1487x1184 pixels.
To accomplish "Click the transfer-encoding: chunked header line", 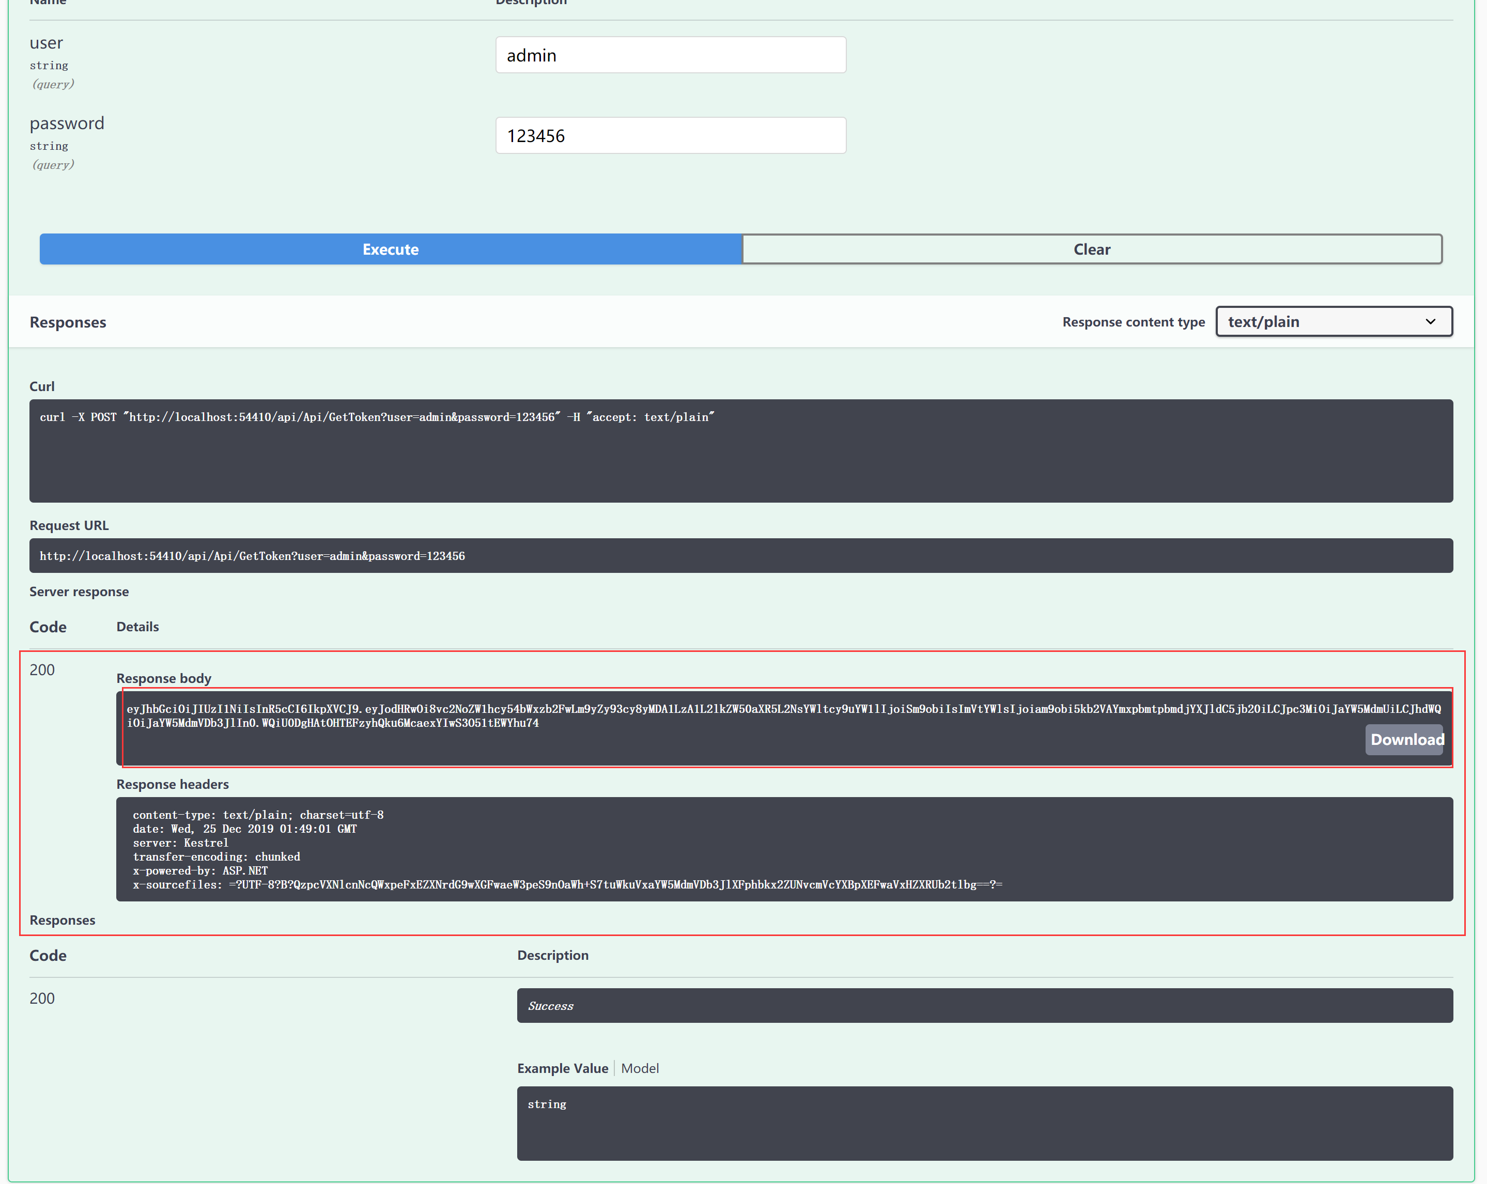I will point(216,857).
